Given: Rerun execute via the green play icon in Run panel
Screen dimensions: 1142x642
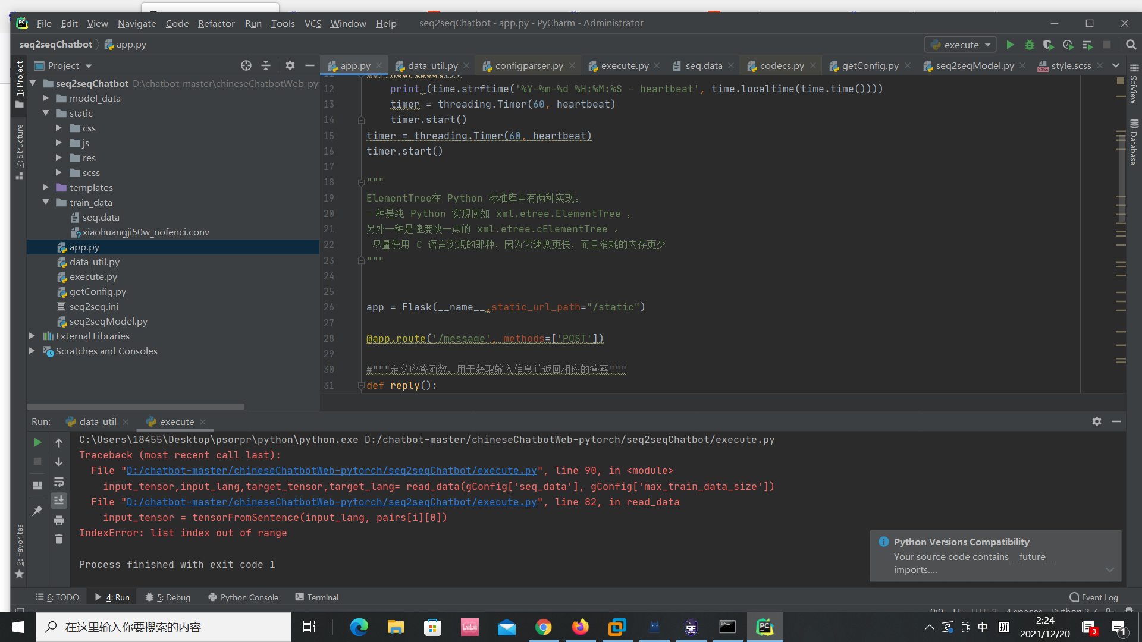Looking at the screenshot, I should [37, 442].
